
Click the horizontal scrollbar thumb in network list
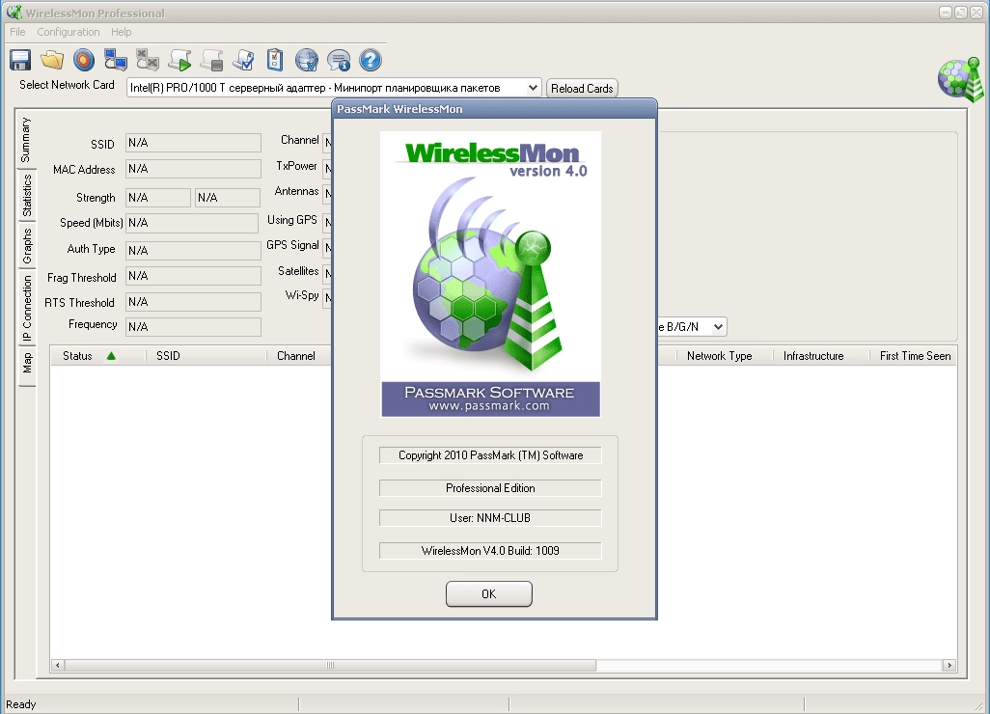pos(330,665)
